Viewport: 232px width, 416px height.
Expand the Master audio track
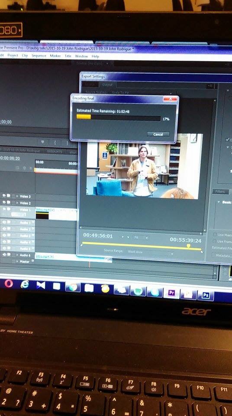click(x=17, y=261)
